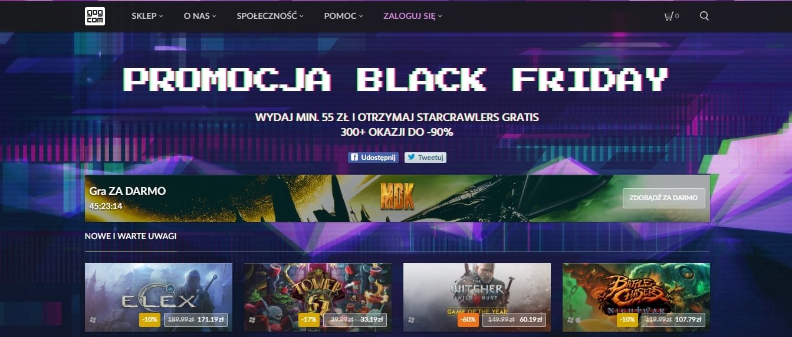
Task: Click the Windows platform icon on ELEX
Action: pyautogui.click(x=93, y=320)
